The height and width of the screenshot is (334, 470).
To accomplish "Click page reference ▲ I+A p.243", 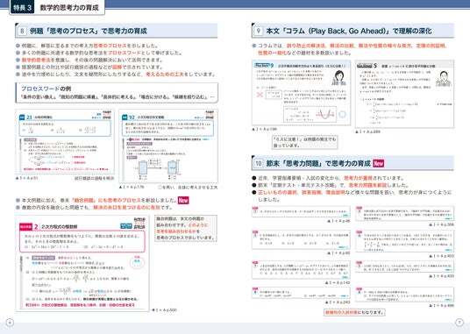I will tap(338, 302).
